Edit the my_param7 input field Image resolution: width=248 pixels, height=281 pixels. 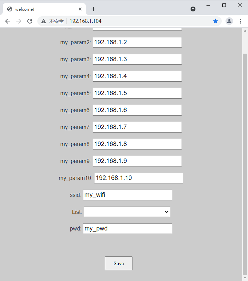click(137, 127)
